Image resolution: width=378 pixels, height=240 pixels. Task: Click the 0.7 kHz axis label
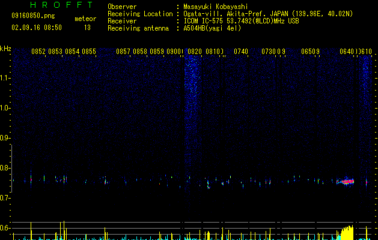pyautogui.click(x=5, y=198)
